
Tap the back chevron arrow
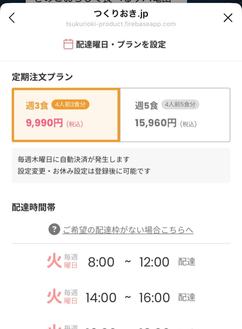point(12,18)
